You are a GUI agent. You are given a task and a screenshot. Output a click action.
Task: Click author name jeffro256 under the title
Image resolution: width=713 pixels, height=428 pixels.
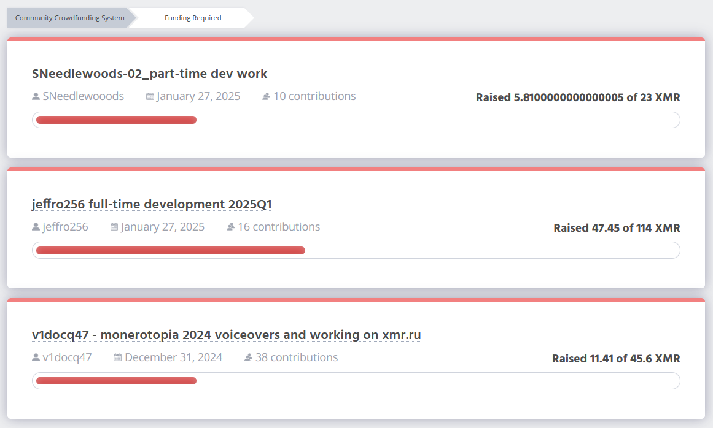pyautogui.click(x=66, y=227)
